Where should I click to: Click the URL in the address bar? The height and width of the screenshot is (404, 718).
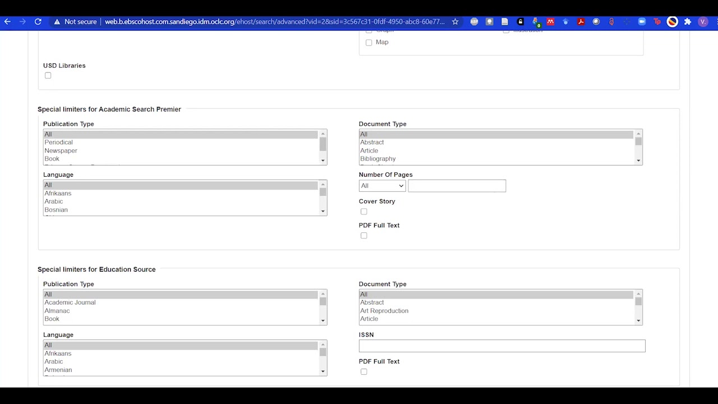[x=275, y=22]
